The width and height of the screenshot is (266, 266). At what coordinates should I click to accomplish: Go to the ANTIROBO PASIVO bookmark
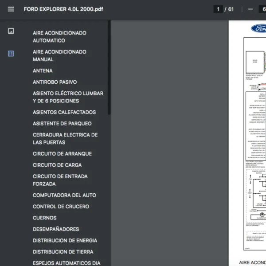point(55,82)
